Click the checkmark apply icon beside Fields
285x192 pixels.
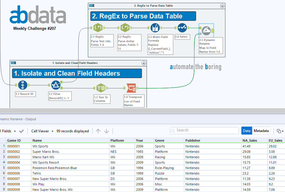tap(21, 131)
